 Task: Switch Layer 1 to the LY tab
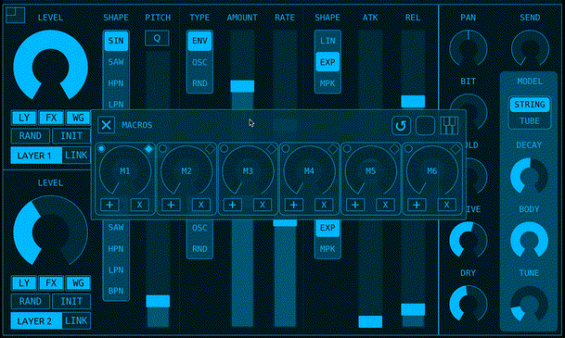point(24,118)
